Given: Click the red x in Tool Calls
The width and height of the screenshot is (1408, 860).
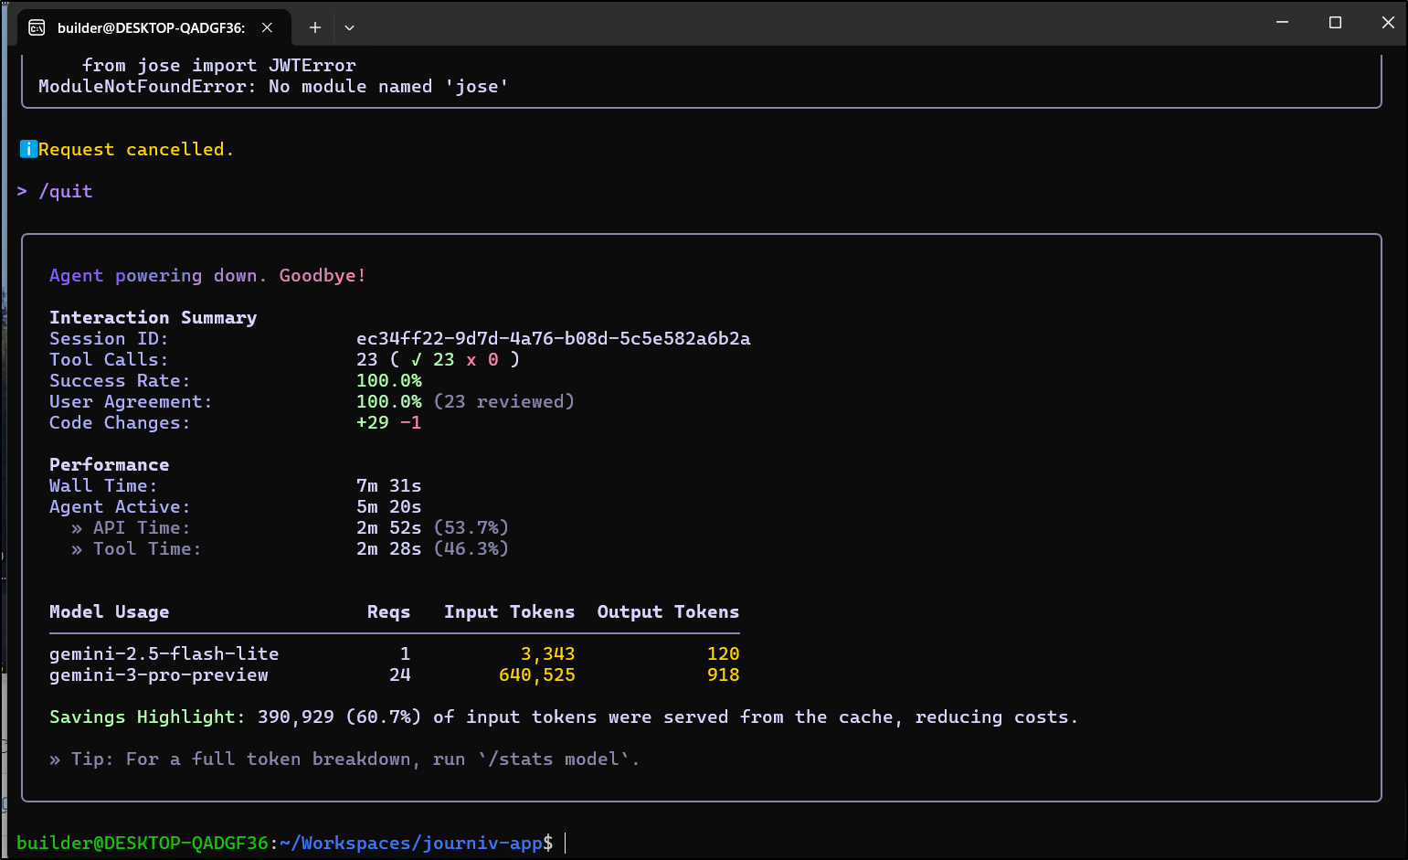Looking at the screenshot, I should click(x=471, y=360).
